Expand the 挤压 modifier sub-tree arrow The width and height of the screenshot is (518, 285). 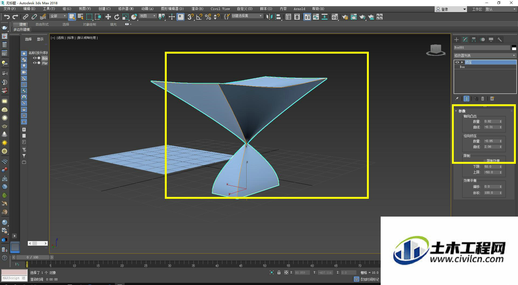coord(462,62)
